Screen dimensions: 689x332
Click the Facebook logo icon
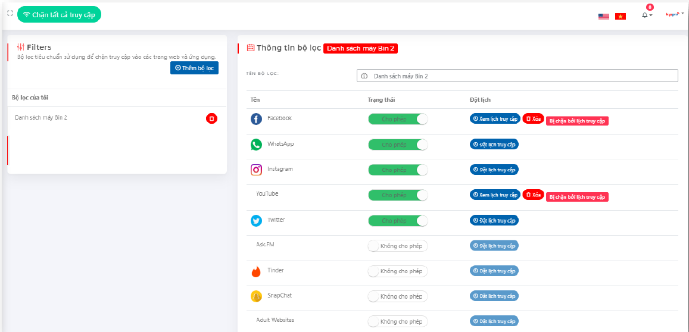(x=256, y=119)
